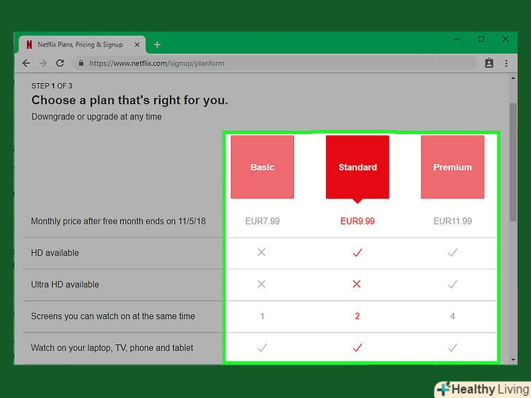Open the Chrome three-dot menu
The height and width of the screenshot is (398, 531).
click(x=506, y=63)
